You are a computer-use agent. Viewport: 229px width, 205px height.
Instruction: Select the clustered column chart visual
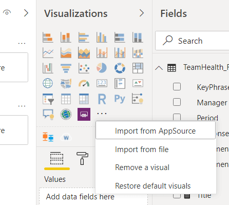coord(102,38)
